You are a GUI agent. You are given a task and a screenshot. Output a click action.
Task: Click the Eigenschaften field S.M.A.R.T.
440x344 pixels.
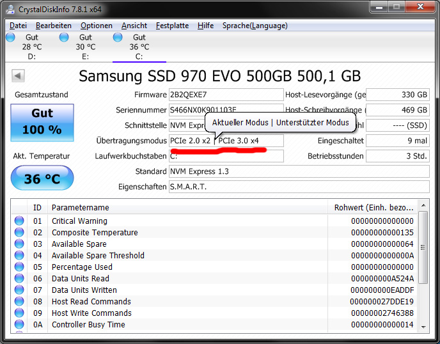[x=299, y=187]
